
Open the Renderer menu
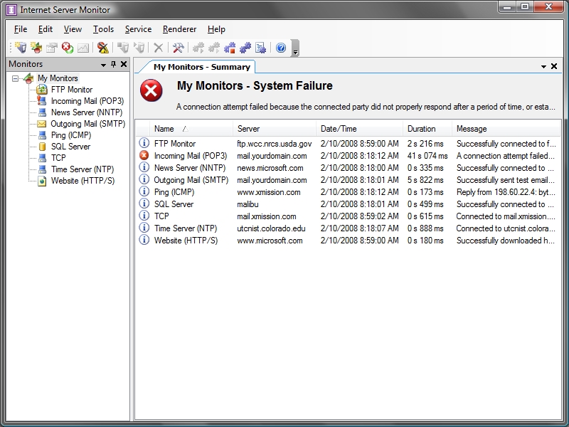pos(179,29)
